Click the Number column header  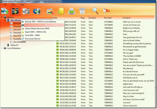(x=108, y=18)
